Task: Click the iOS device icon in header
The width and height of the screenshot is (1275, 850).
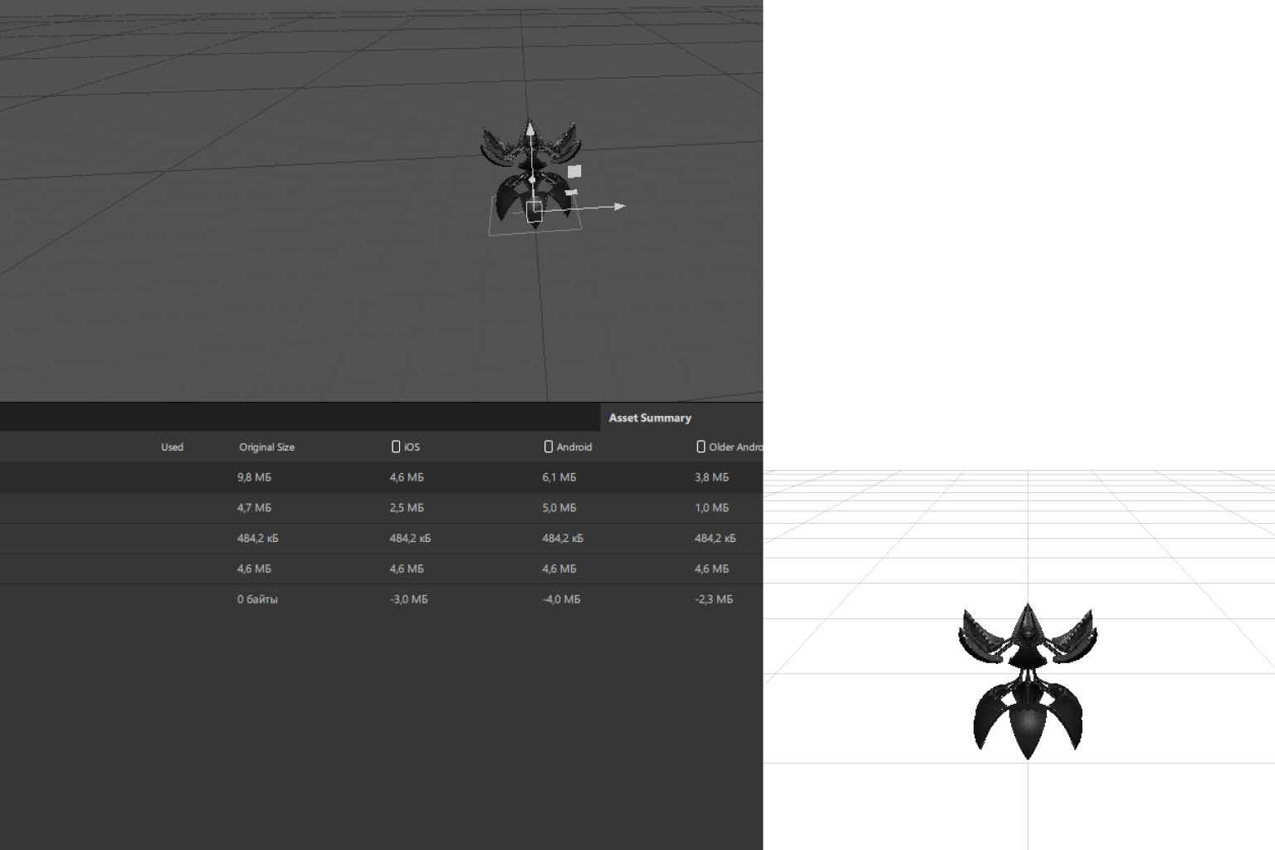Action: tap(396, 447)
